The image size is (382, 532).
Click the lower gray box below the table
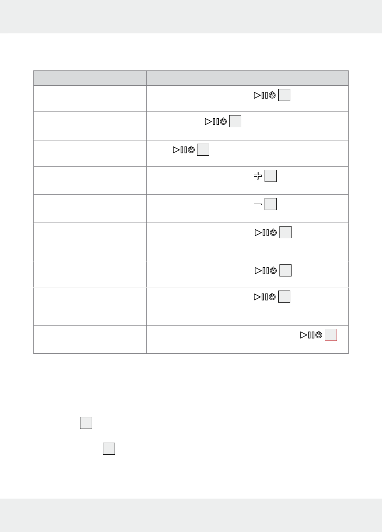pos(109,449)
